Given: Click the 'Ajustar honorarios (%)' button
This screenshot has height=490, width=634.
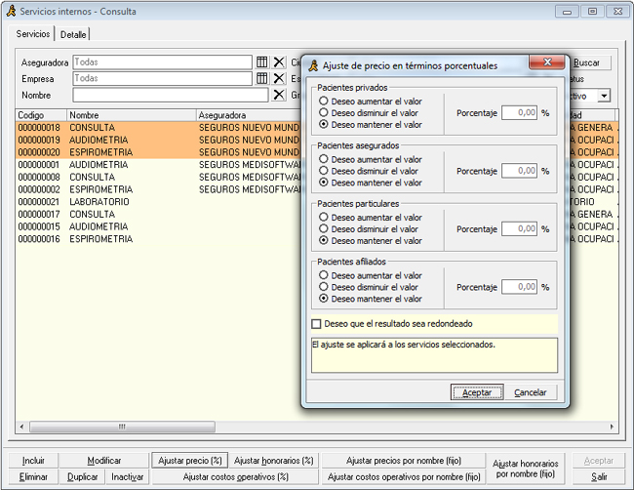Looking at the screenshot, I should click(274, 461).
